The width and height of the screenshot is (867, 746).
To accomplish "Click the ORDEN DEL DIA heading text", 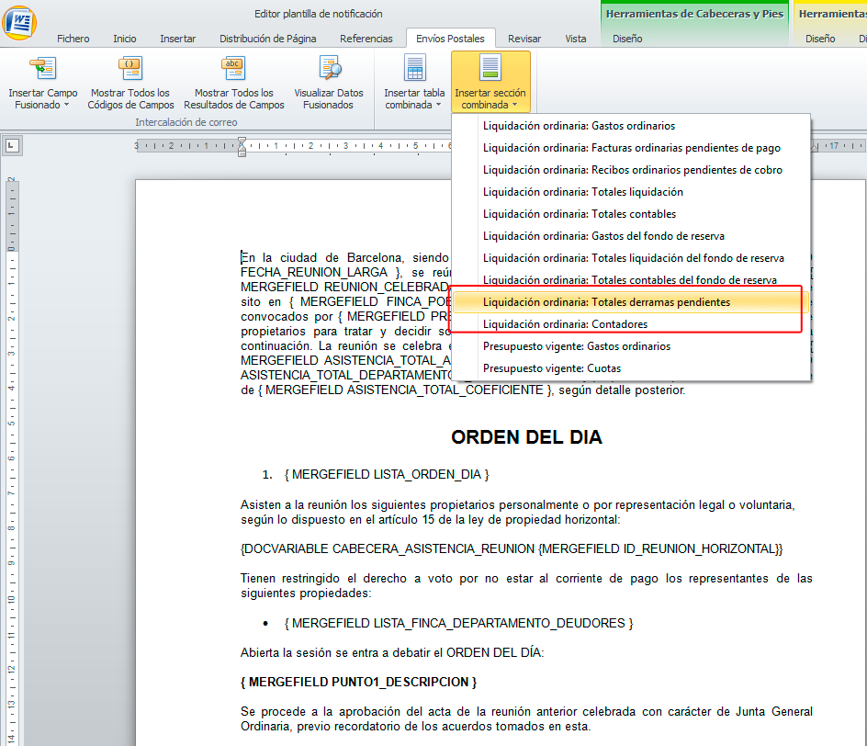I will tap(526, 437).
